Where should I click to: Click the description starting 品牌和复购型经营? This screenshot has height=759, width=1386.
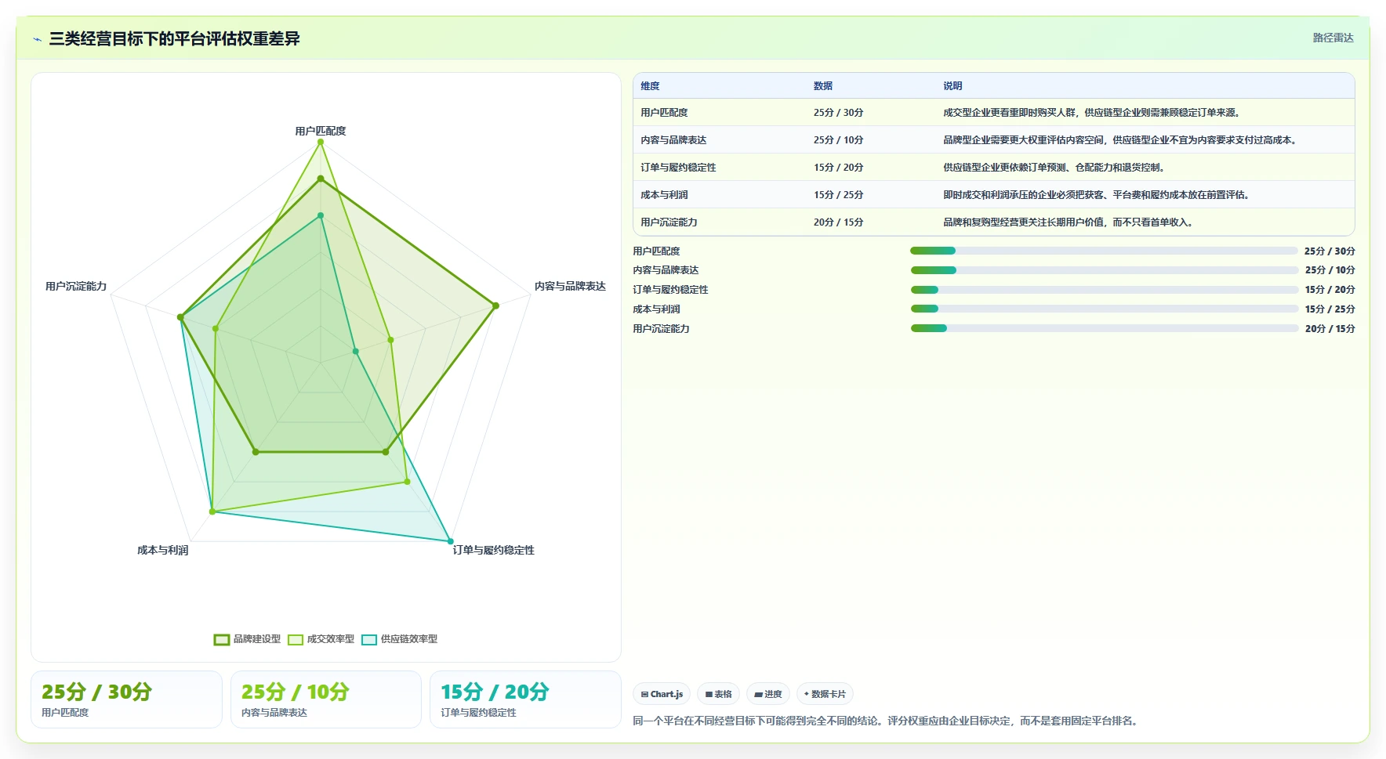(x=1069, y=222)
